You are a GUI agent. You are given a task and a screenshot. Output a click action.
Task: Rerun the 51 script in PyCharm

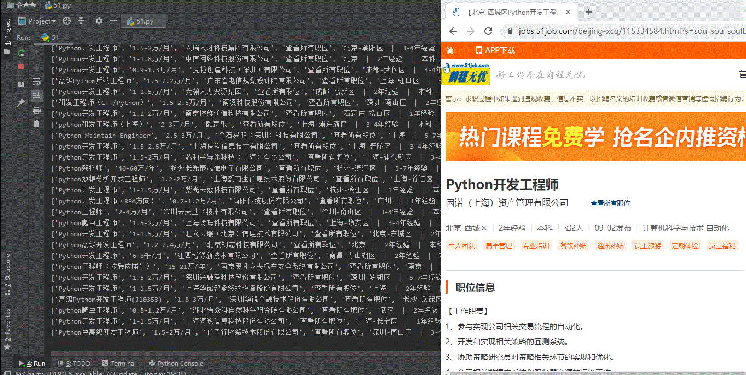tap(21, 53)
